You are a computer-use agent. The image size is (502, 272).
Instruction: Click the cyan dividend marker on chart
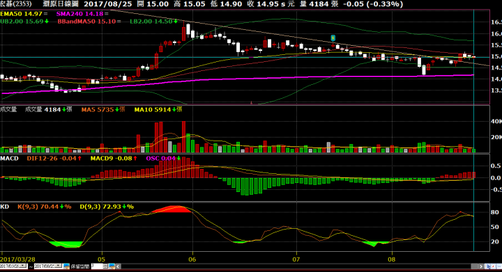[x=333, y=38]
